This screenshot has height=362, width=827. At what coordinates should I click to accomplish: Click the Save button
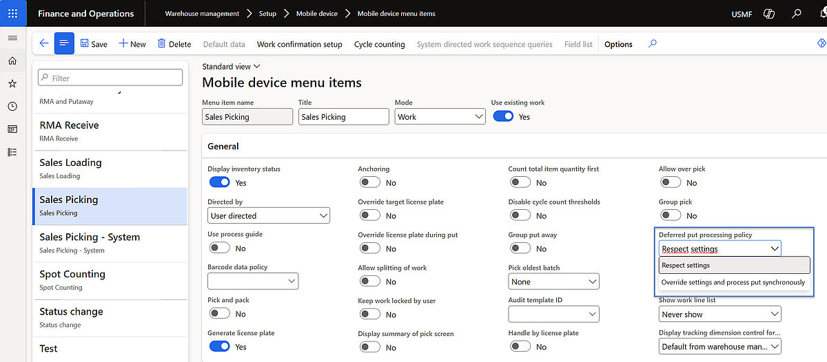pyautogui.click(x=94, y=44)
